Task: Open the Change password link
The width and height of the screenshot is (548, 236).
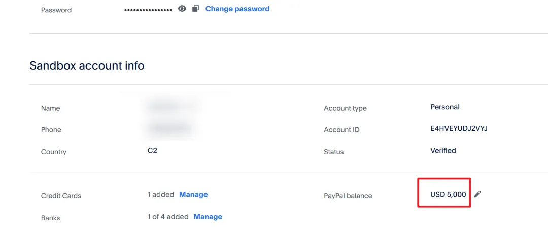Action: 237,9
